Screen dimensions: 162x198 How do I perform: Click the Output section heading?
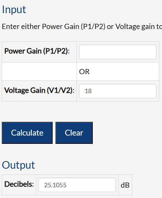pyautogui.click(x=18, y=165)
